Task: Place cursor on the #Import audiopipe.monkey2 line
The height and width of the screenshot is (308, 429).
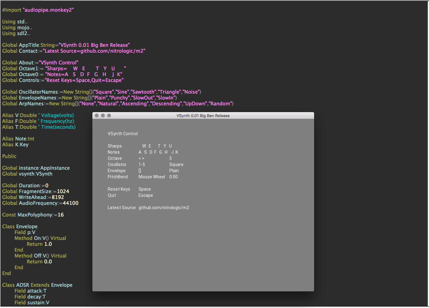Action: coord(38,10)
